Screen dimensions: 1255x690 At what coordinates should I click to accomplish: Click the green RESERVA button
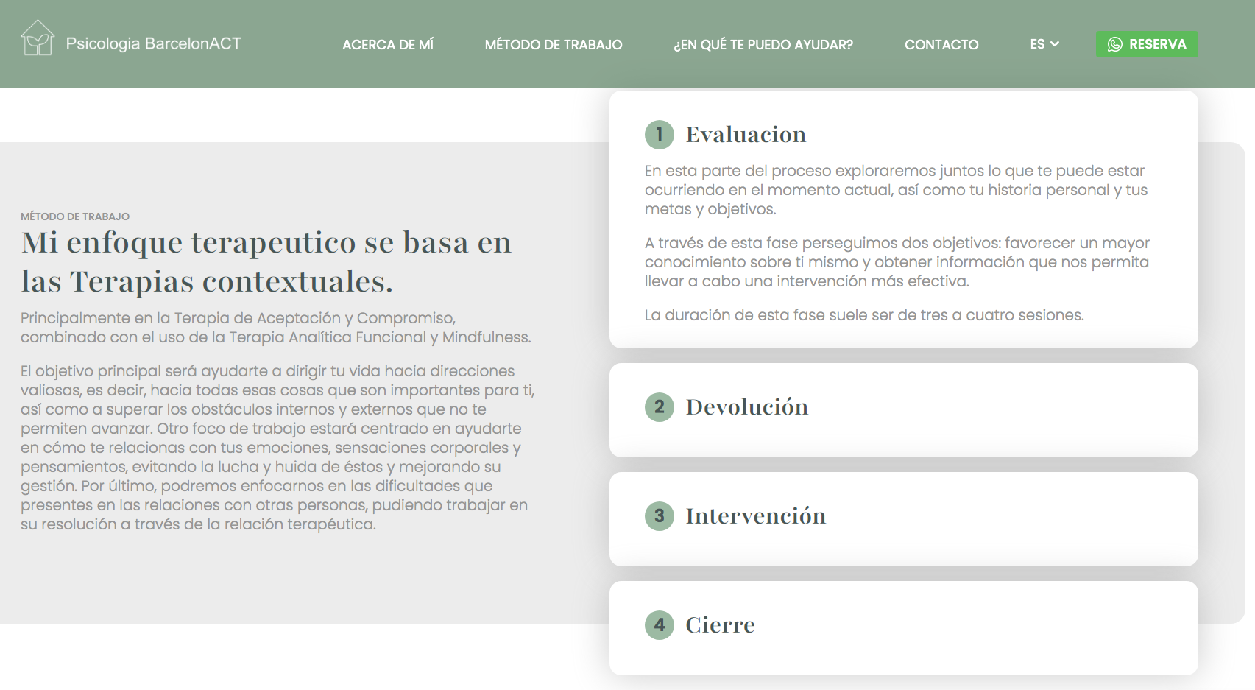click(1146, 44)
